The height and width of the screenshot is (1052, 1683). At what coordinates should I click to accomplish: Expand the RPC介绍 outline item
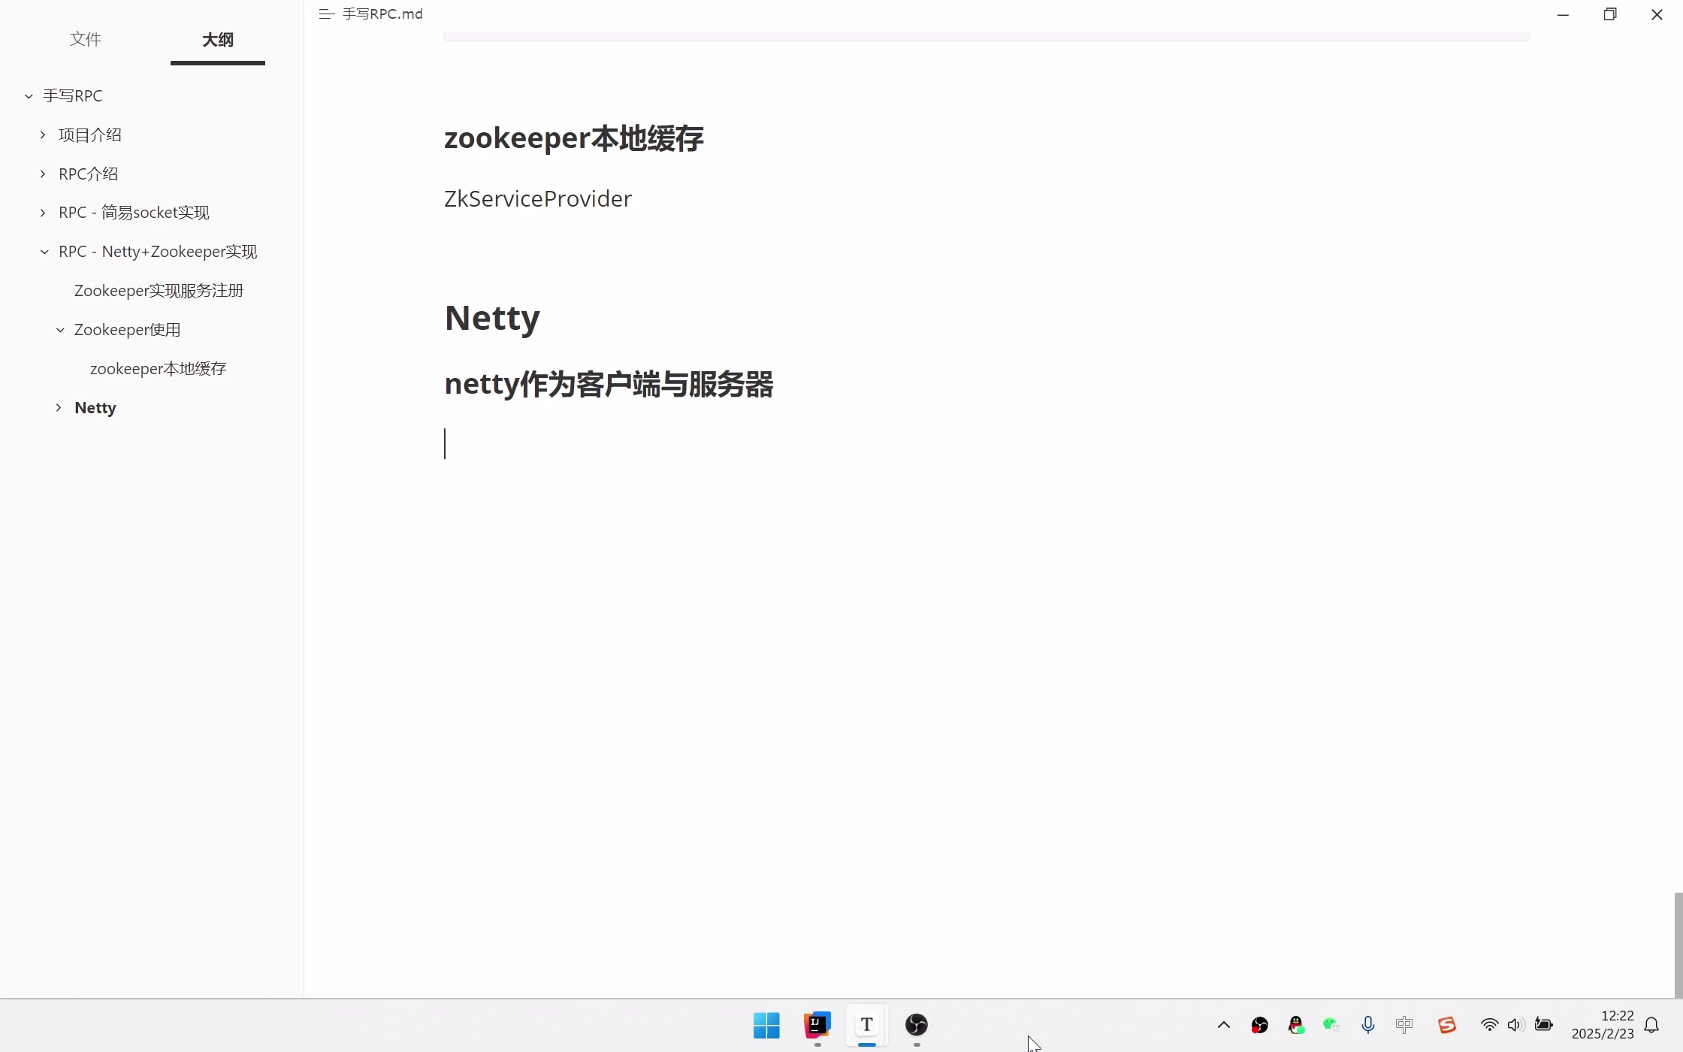pyautogui.click(x=42, y=174)
